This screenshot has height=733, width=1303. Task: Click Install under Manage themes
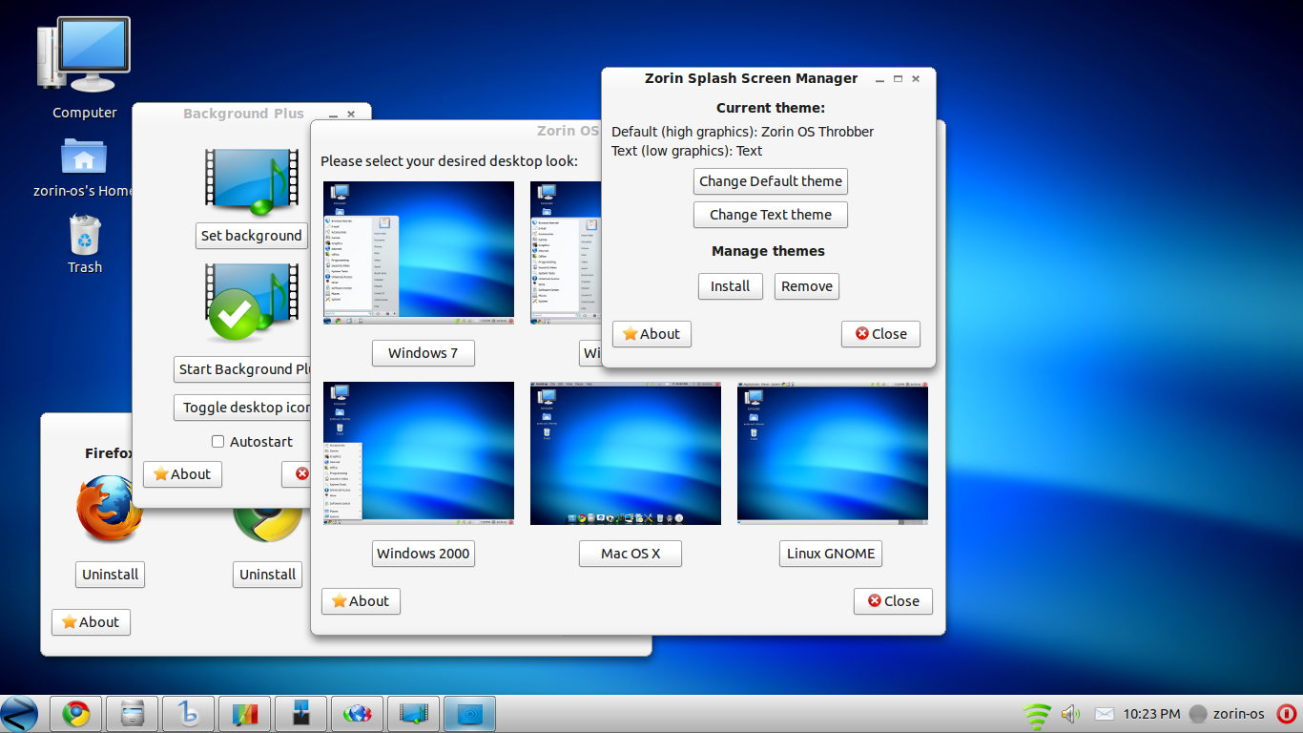pyautogui.click(x=730, y=286)
